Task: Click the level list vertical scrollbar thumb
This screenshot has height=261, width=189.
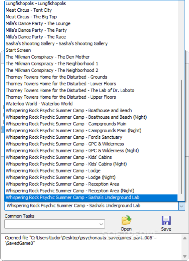Action: pyautogui.click(x=181, y=137)
